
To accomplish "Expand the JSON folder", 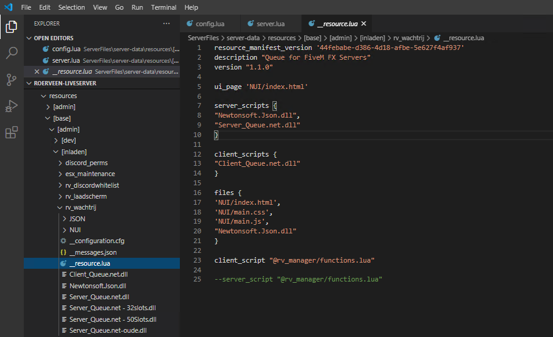I will coord(77,218).
